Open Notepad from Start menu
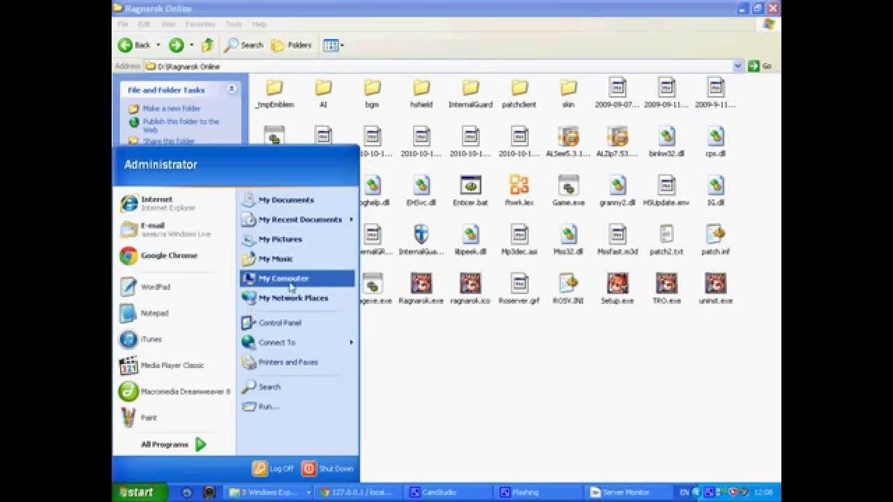This screenshot has width=893, height=502. pos(144,313)
